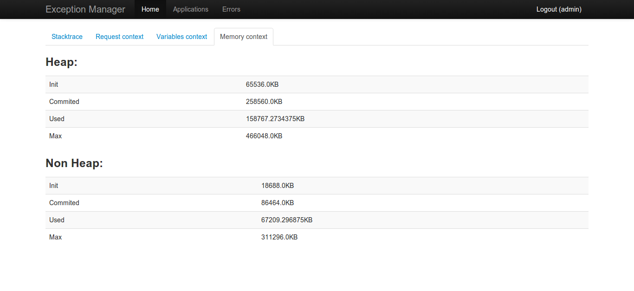Open the Errors navbar item
This screenshot has height=291, width=634.
tap(231, 9)
